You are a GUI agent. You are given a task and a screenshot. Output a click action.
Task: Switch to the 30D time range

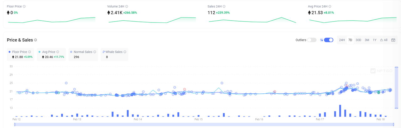358,40
